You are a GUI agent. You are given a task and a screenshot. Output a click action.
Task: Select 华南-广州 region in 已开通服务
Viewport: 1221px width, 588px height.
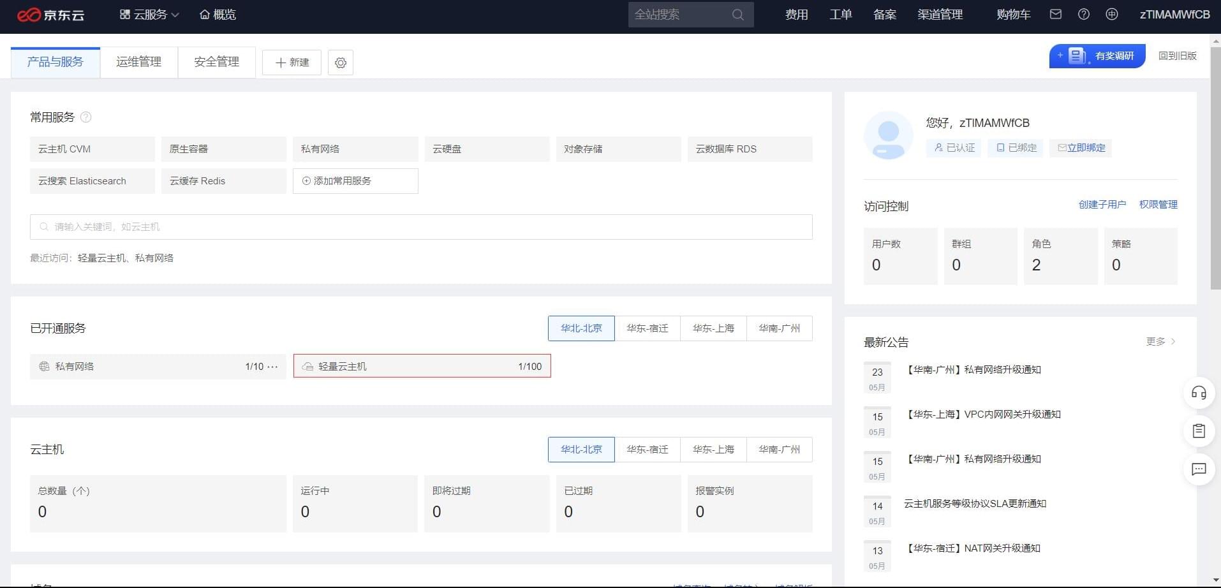click(779, 328)
